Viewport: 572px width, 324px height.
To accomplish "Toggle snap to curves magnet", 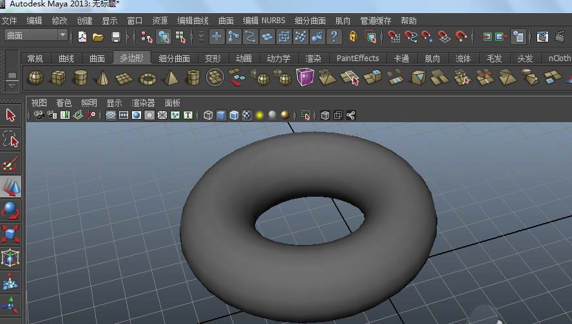I will point(410,37).
